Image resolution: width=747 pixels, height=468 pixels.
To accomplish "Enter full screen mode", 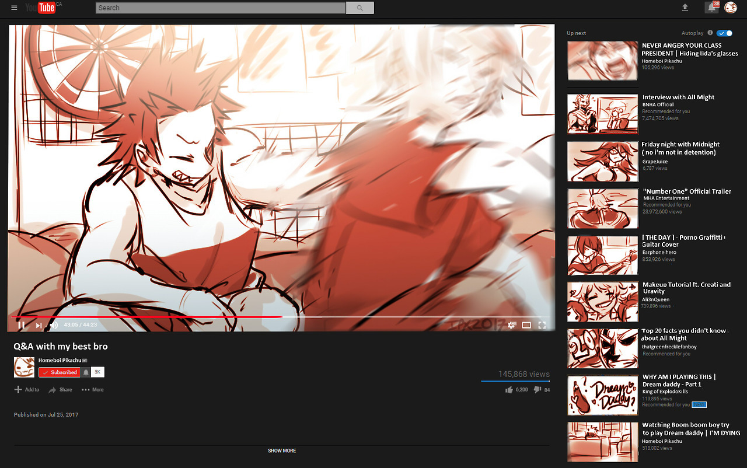I will point(542,325).
